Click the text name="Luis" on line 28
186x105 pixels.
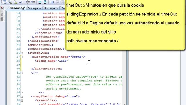[58, 61]
